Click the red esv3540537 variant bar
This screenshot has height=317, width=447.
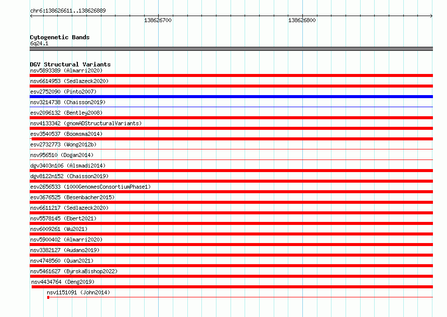[x=232, y=139]
